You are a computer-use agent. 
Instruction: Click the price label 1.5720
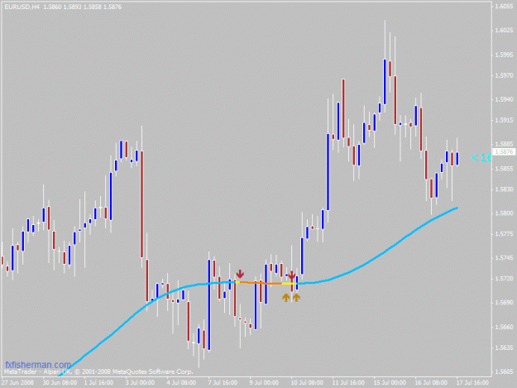pyautogui.click(x=504, y=279)
